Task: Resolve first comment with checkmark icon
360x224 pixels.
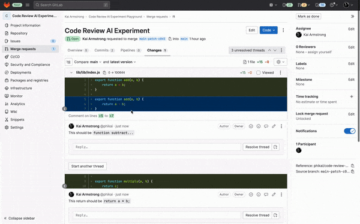Action: pos(251,126)
